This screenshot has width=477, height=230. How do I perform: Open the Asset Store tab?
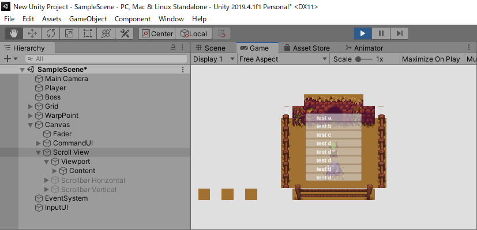click(307, 48)
